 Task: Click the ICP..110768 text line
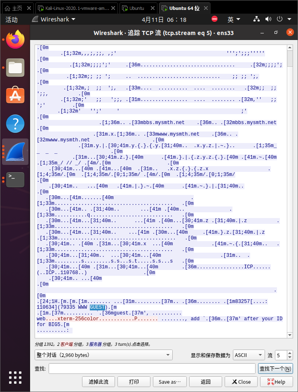click(x=62, y=272)
